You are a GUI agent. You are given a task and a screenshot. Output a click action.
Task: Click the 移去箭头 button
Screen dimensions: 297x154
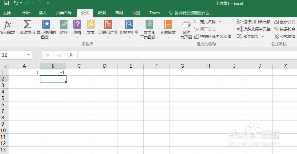[248, 36]
